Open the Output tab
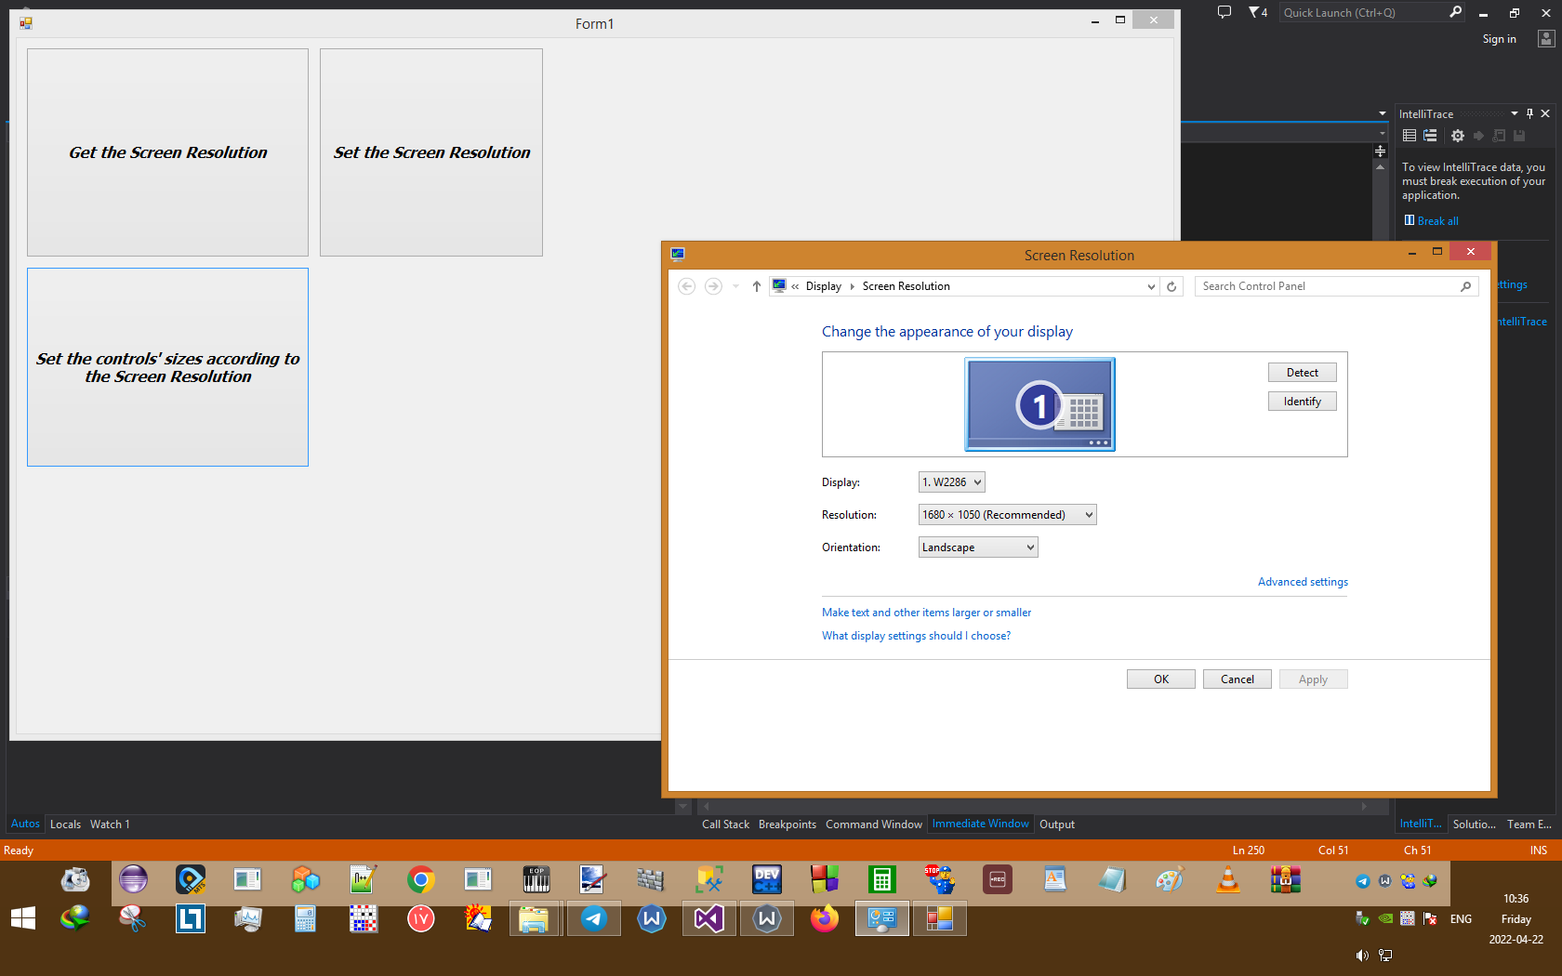The image size is (1562, 976). 1057,824
